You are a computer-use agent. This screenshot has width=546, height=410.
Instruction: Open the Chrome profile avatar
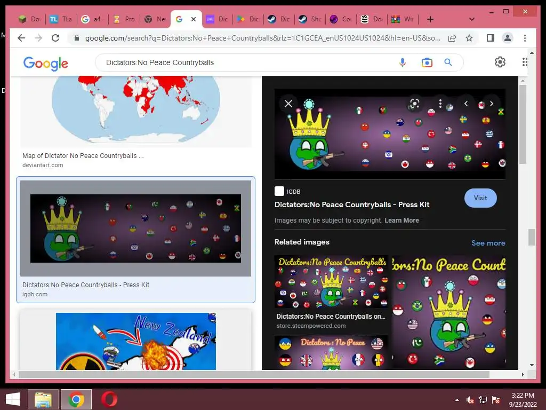coord(508,38)
